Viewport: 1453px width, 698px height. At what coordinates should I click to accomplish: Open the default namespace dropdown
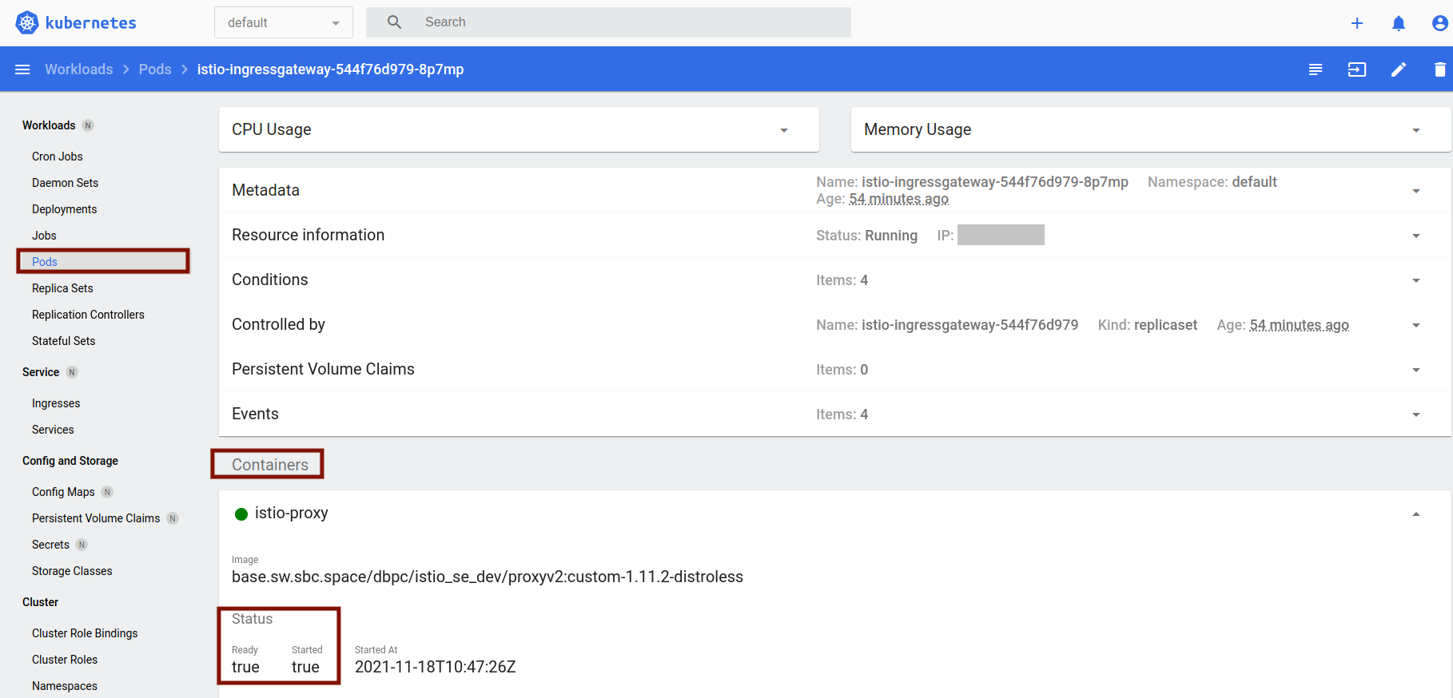coord(283,22)
